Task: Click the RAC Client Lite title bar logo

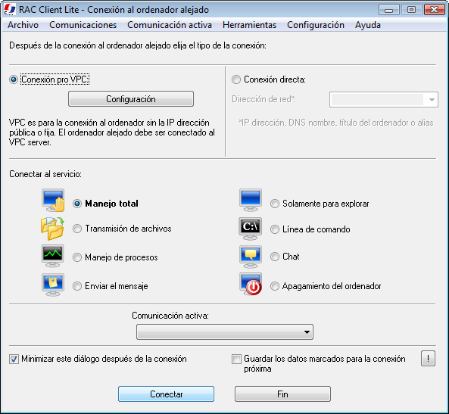Action: pos(10,9)
